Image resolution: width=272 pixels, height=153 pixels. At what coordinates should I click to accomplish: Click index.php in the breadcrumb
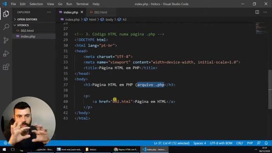[x=72, y=20]
